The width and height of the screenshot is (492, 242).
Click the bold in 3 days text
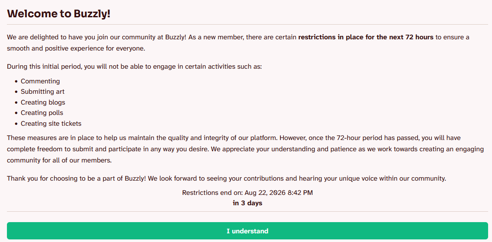point(247,203)
